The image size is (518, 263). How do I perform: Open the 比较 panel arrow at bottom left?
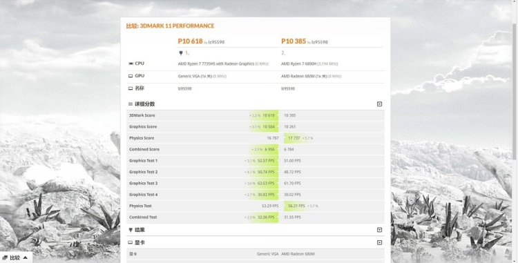[25, 257]
